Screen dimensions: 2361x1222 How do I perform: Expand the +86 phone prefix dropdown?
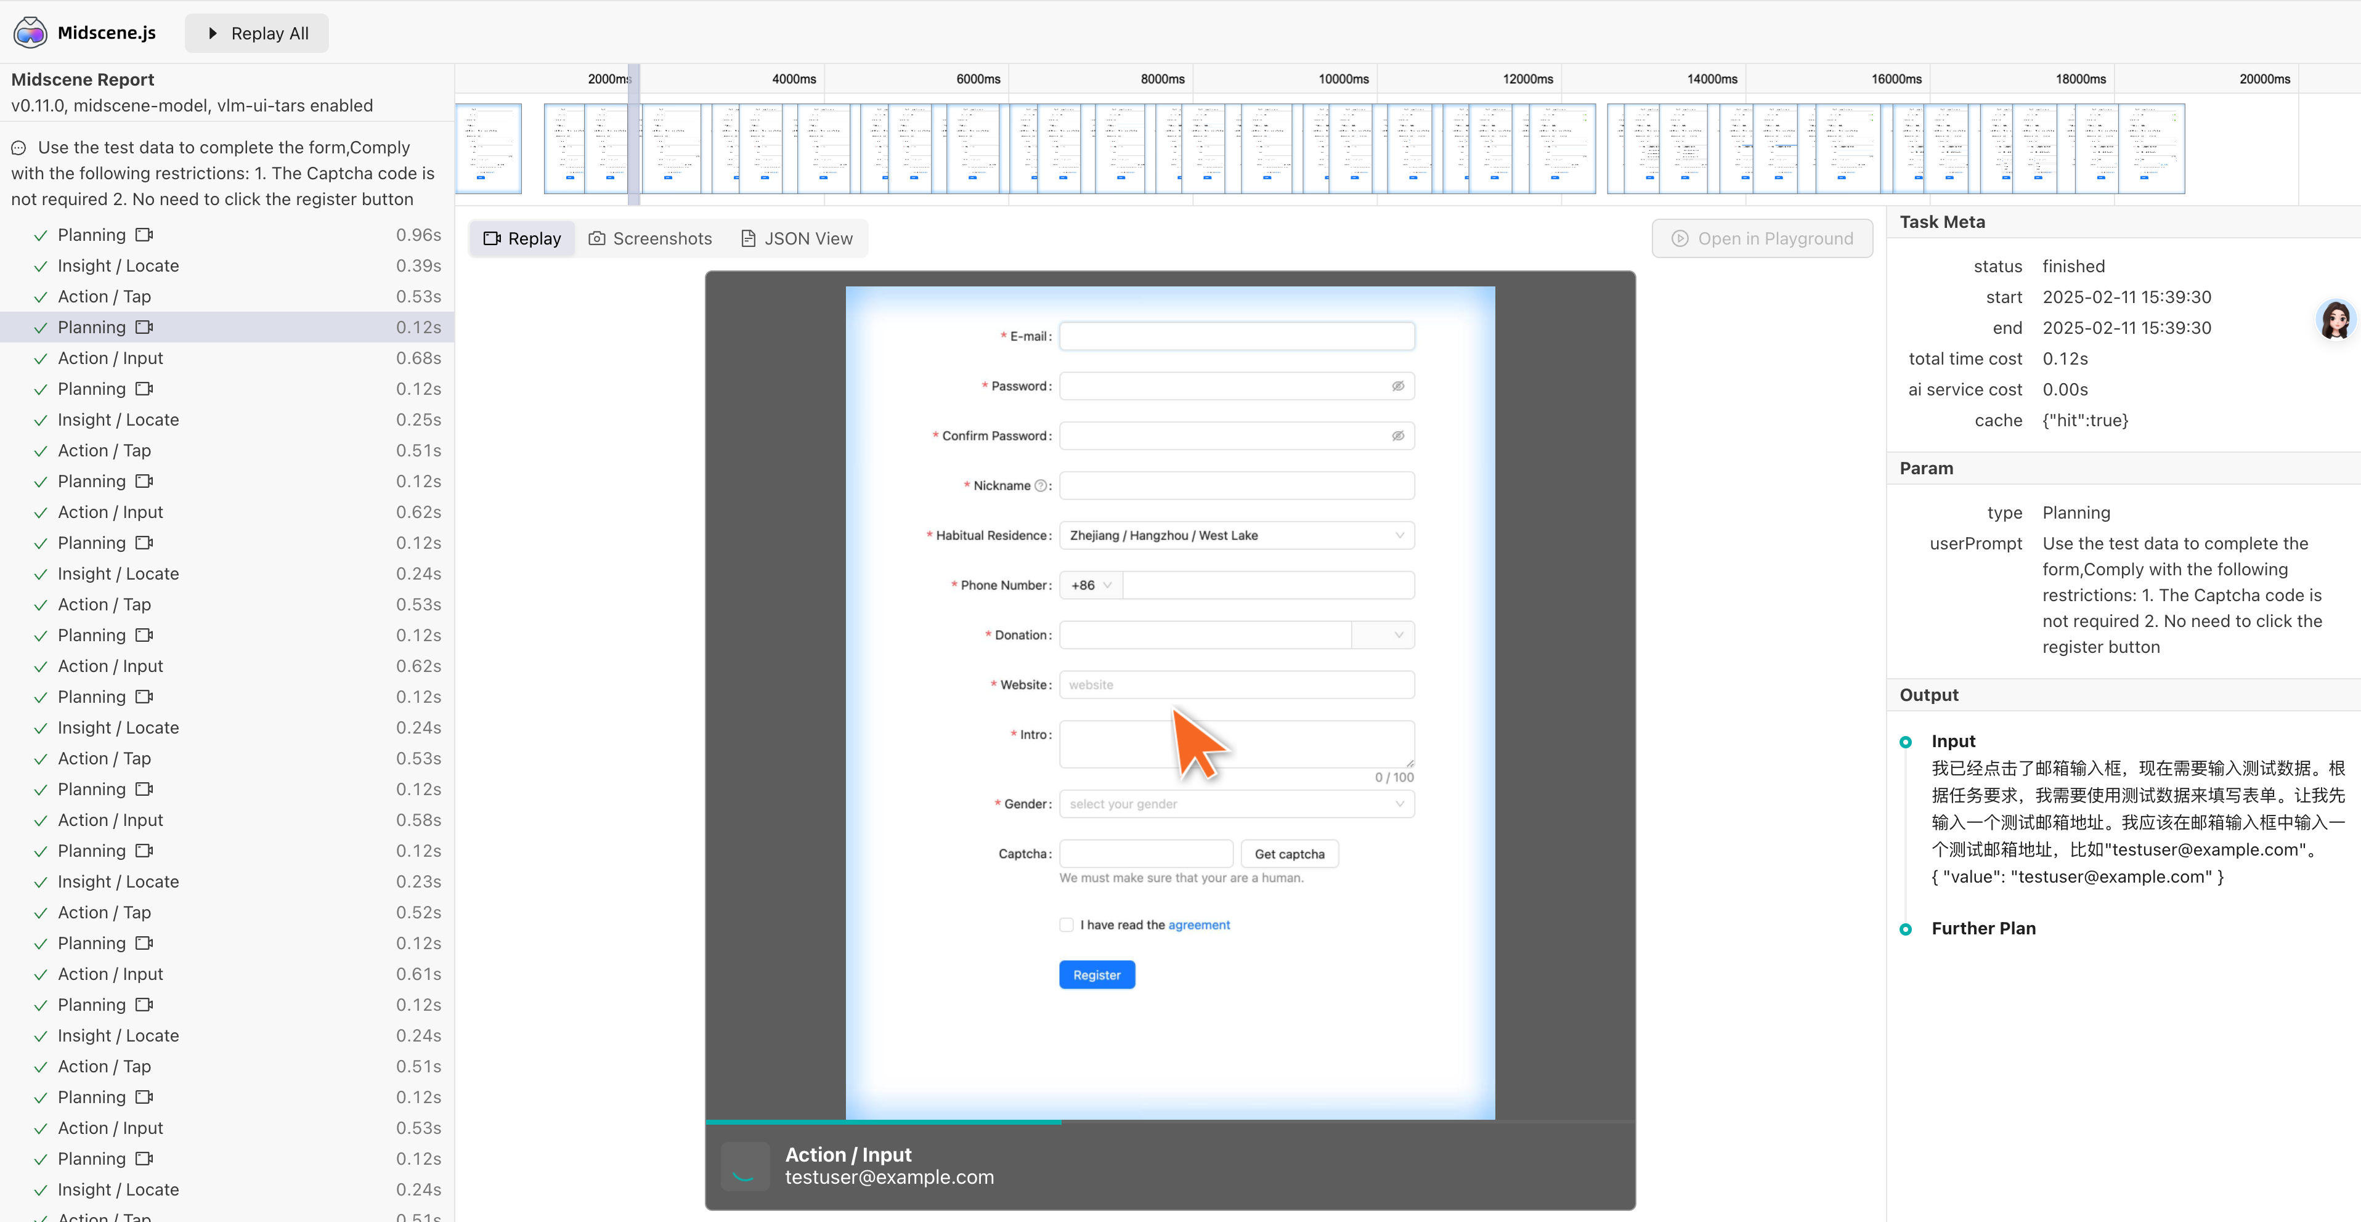[1091, 585]
